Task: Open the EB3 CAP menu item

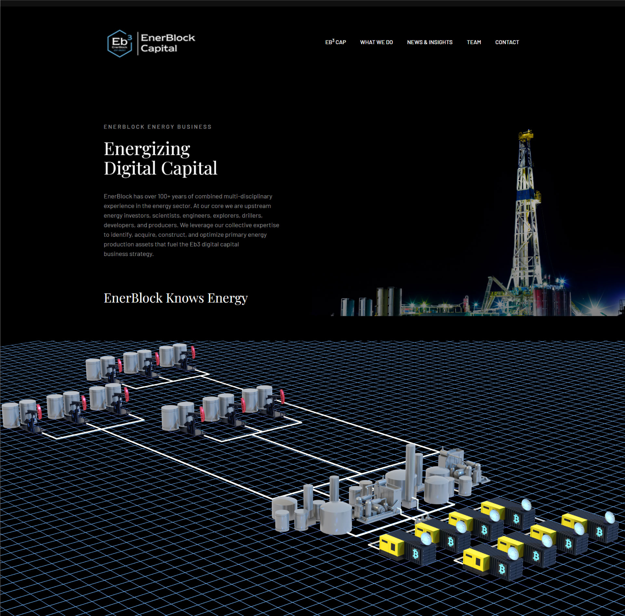Action: point(335,42)
